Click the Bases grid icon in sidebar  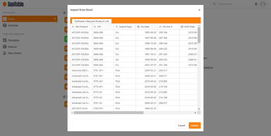click(x=5, y=19)
